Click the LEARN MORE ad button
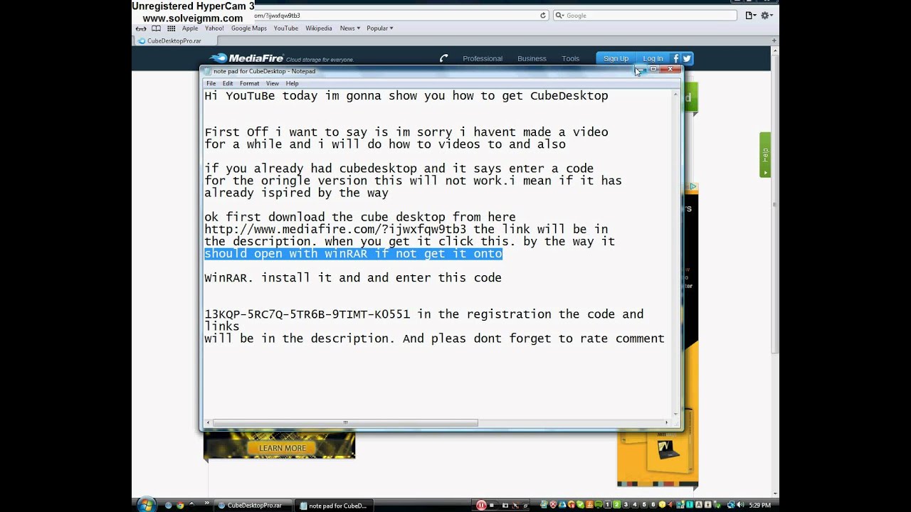Image resolution: width=911 pixels, height=512 pixels. pyautogui.click(x=283, y=448)
